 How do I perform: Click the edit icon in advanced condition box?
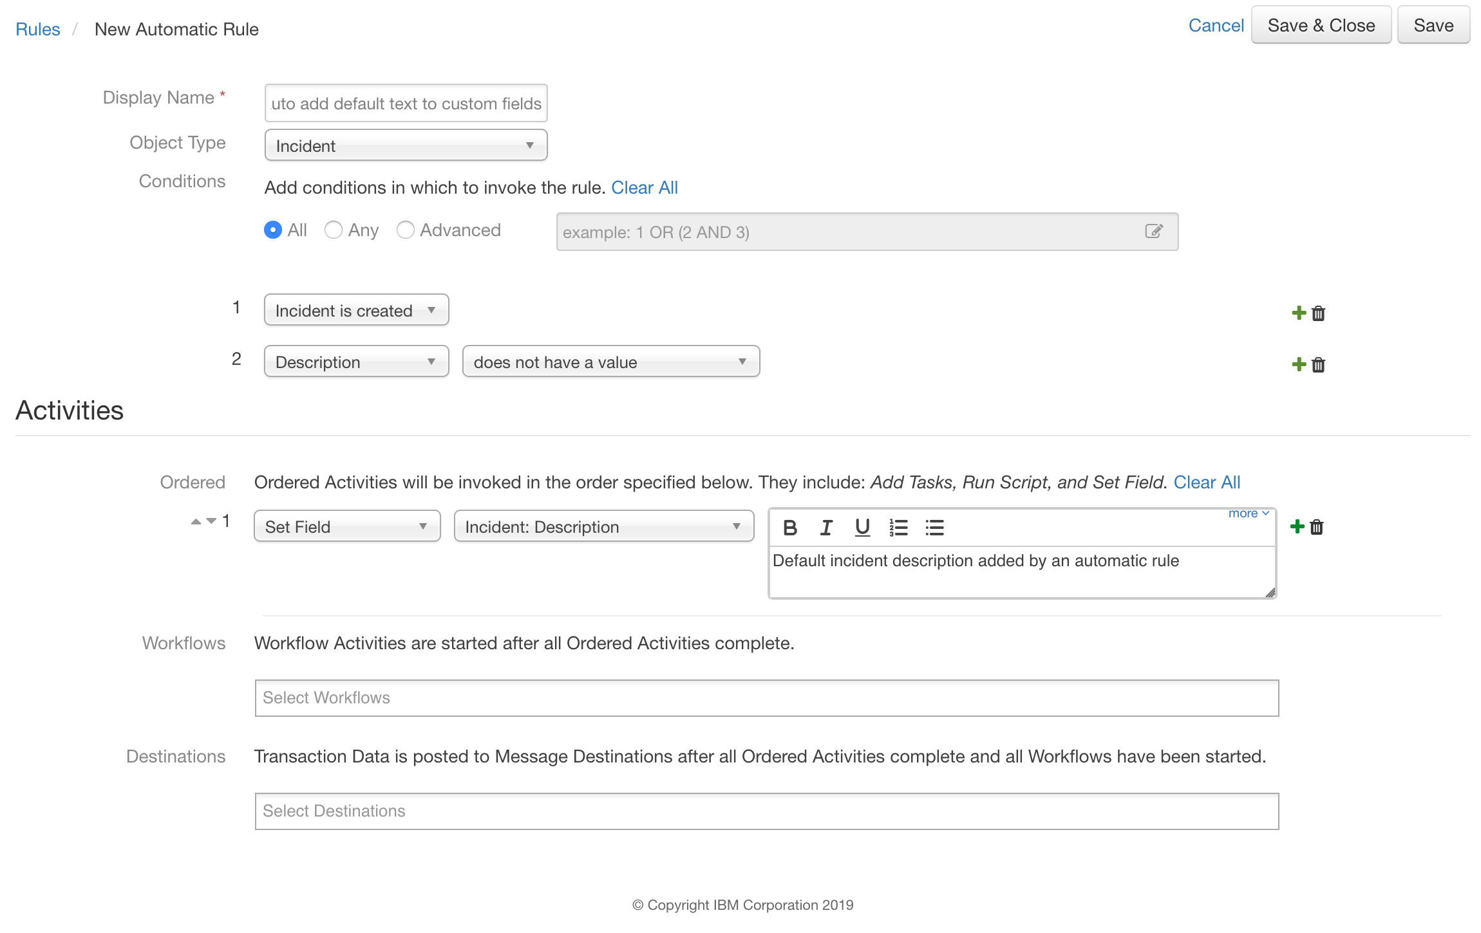pos(1154,231)
